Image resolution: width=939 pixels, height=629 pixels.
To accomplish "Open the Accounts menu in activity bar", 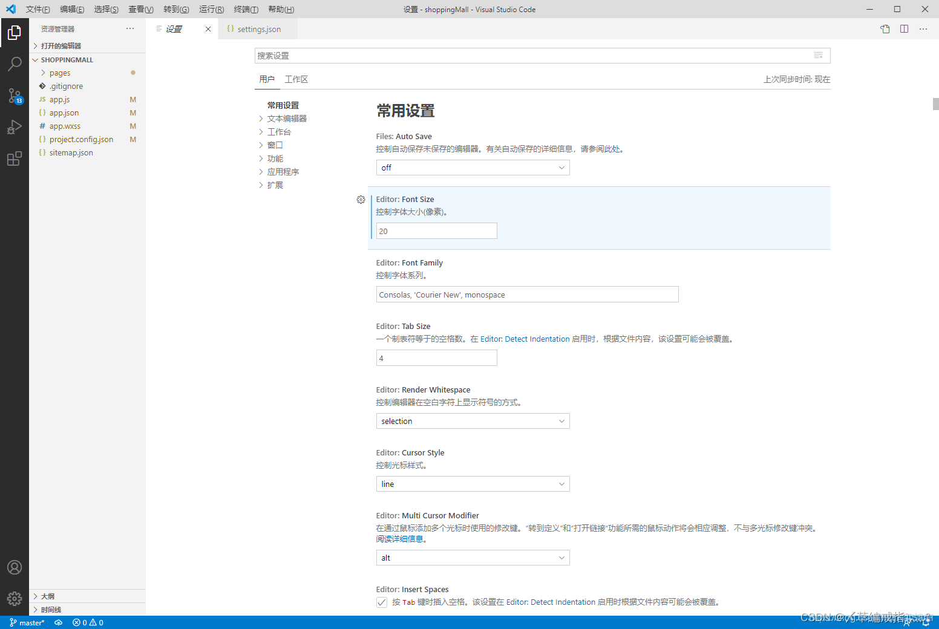I will [x=15, y=567].
